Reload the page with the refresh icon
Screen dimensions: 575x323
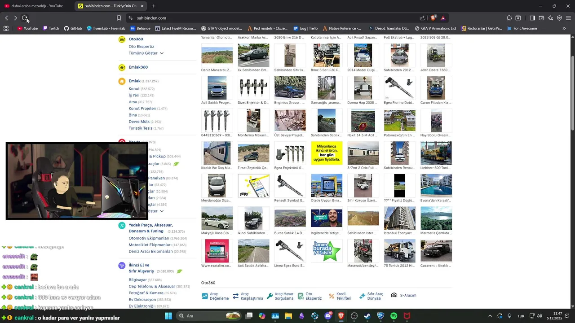(x=25, y=18)
